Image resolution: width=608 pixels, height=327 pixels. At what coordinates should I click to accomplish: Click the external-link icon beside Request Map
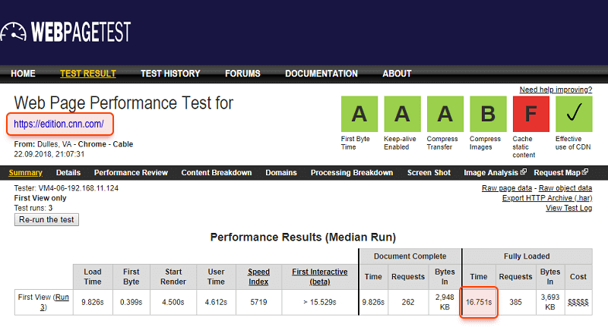(585, 171)
